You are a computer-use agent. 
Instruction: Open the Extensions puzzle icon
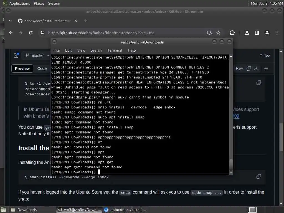[x=232, y=33]
